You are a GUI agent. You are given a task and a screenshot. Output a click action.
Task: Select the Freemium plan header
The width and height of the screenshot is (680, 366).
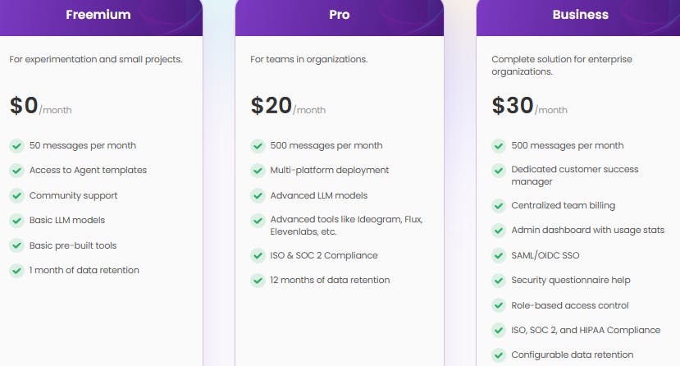pyautogui.click(x=101, y=16)
